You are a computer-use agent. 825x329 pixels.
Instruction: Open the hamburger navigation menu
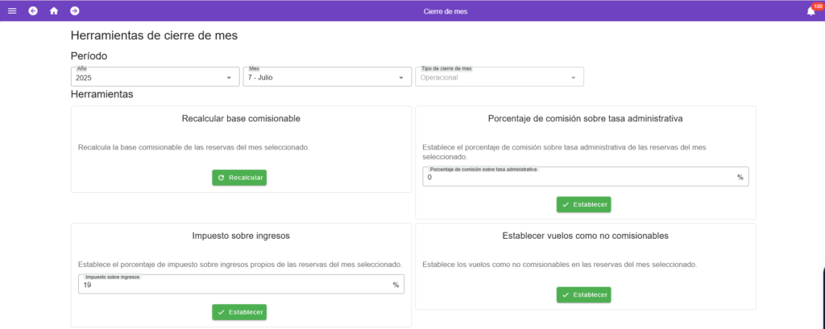pos(11,11)
